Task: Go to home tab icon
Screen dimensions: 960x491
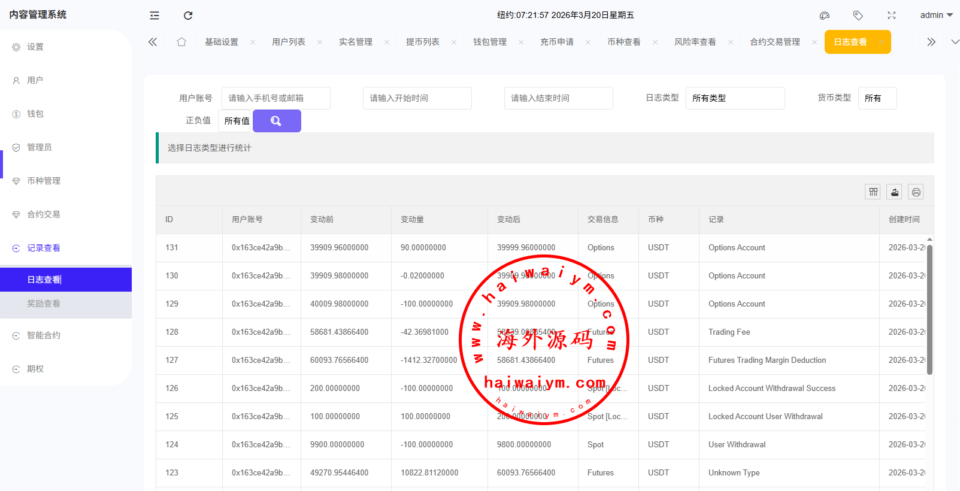Action: [x=181, y=42]
